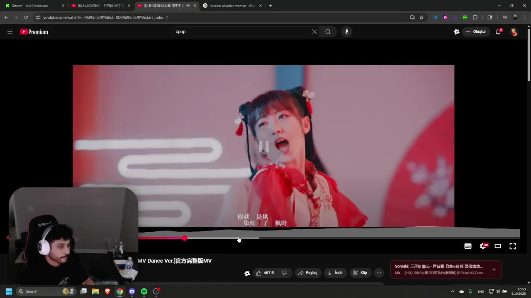Screen dimensions: 531x298
Task: Open the next-up Sonraki video title
Action: [x=439, y=267]
